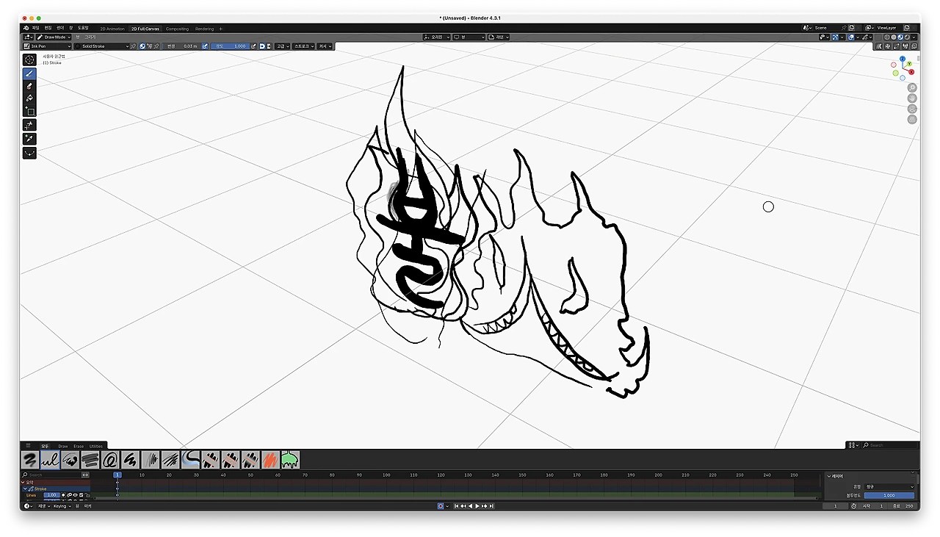Choose the orange-red scribble brush thumbnail
This screenshot has height=537, width=940.
pos(270,460)
